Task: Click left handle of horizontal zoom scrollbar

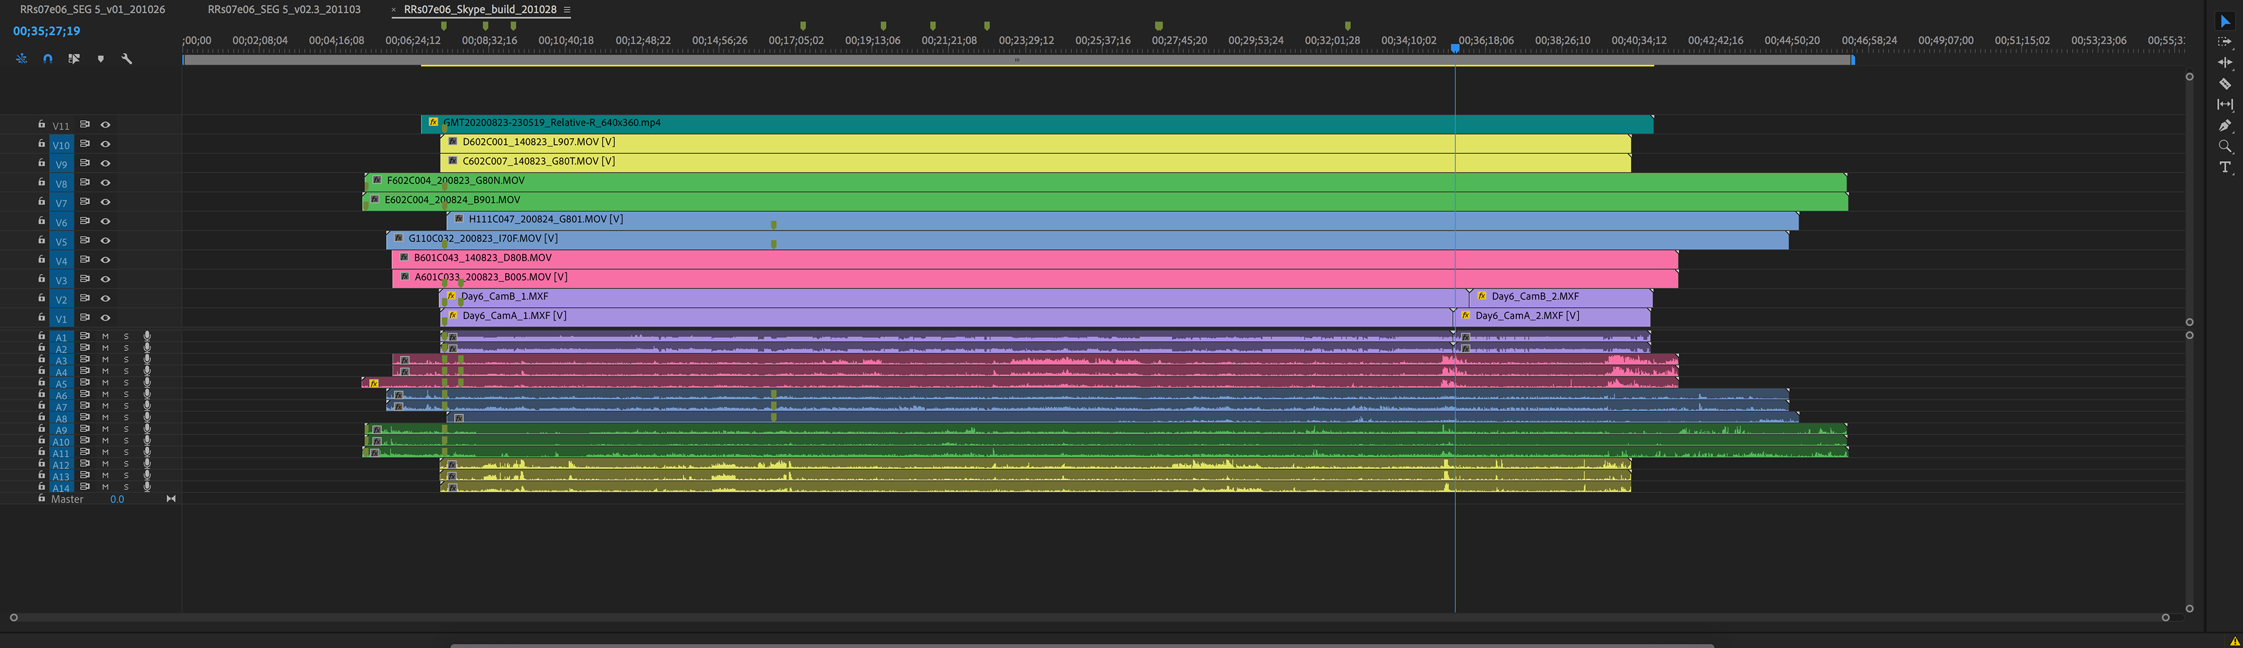Action: [14, 618]
